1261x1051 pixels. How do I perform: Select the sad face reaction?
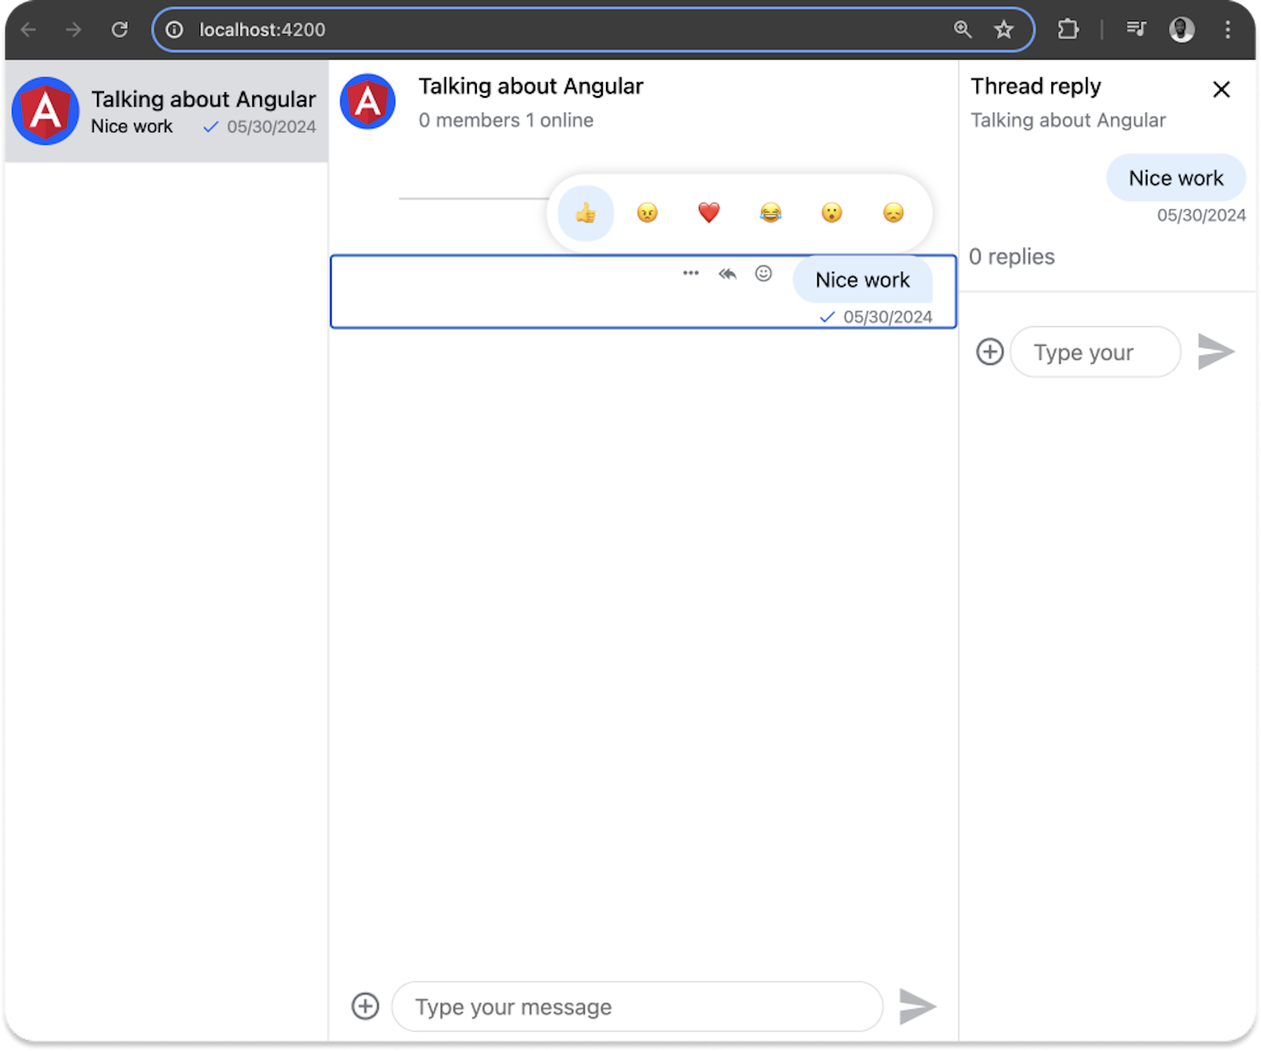click(x=892, y=213)
